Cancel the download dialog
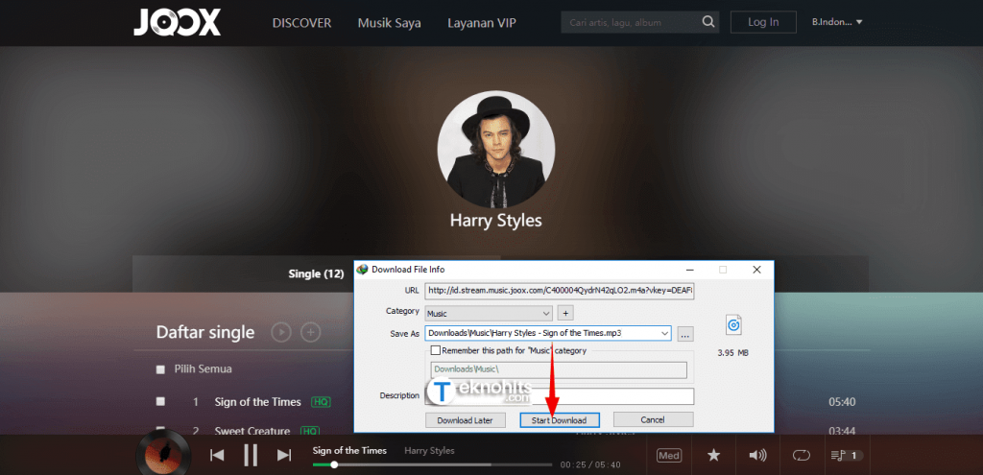983x475 pixels. click(653, 419)
